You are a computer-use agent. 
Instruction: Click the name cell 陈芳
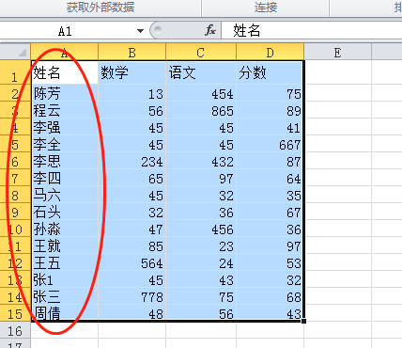65,93
